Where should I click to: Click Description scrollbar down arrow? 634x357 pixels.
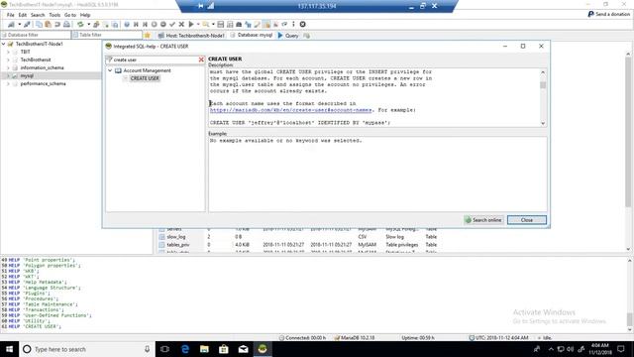click(543, 123)
